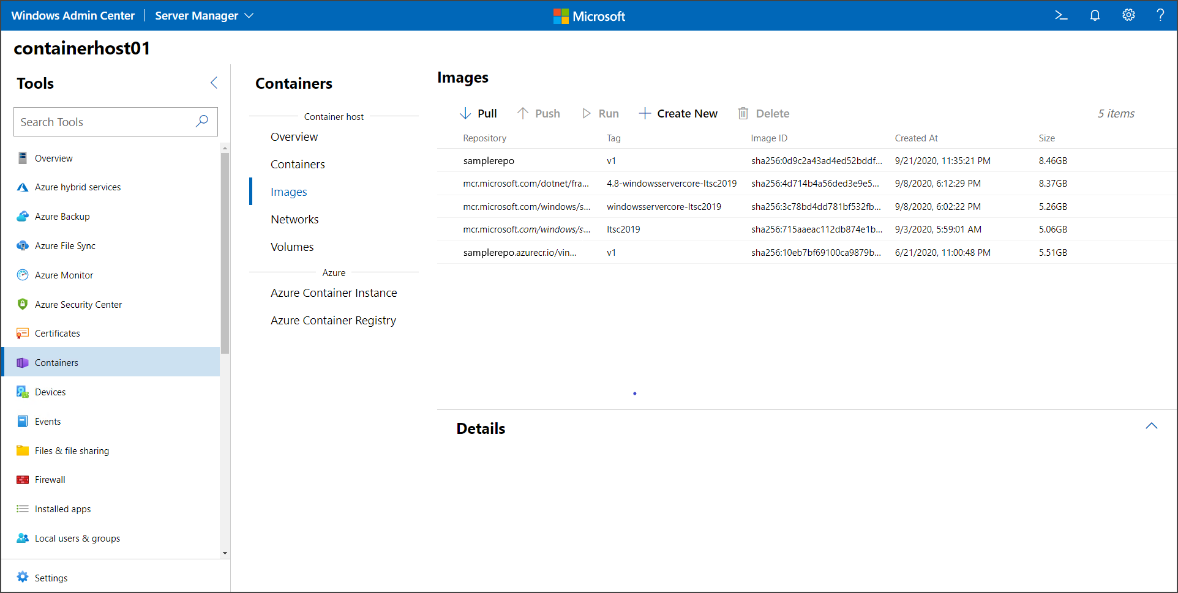Open Windows Admin Center settings gear
Screen dimensions: 1178x593
coord(1128,15)
